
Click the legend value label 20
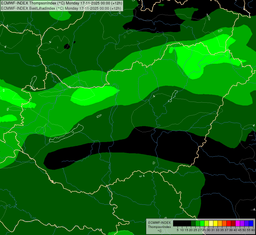[x=191, y=230]
